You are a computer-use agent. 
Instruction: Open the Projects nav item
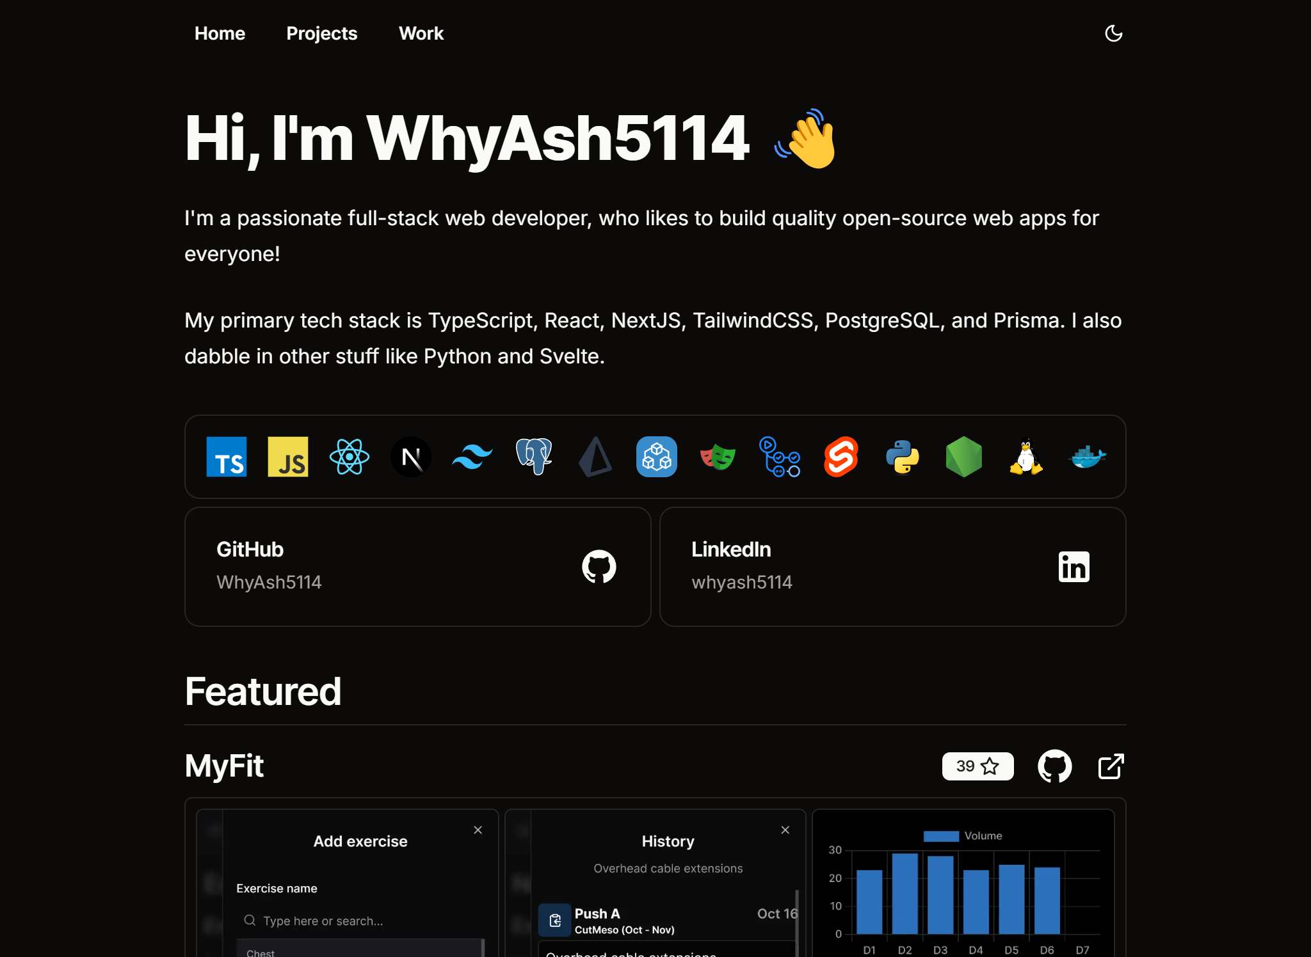click(x=321, y=33)
